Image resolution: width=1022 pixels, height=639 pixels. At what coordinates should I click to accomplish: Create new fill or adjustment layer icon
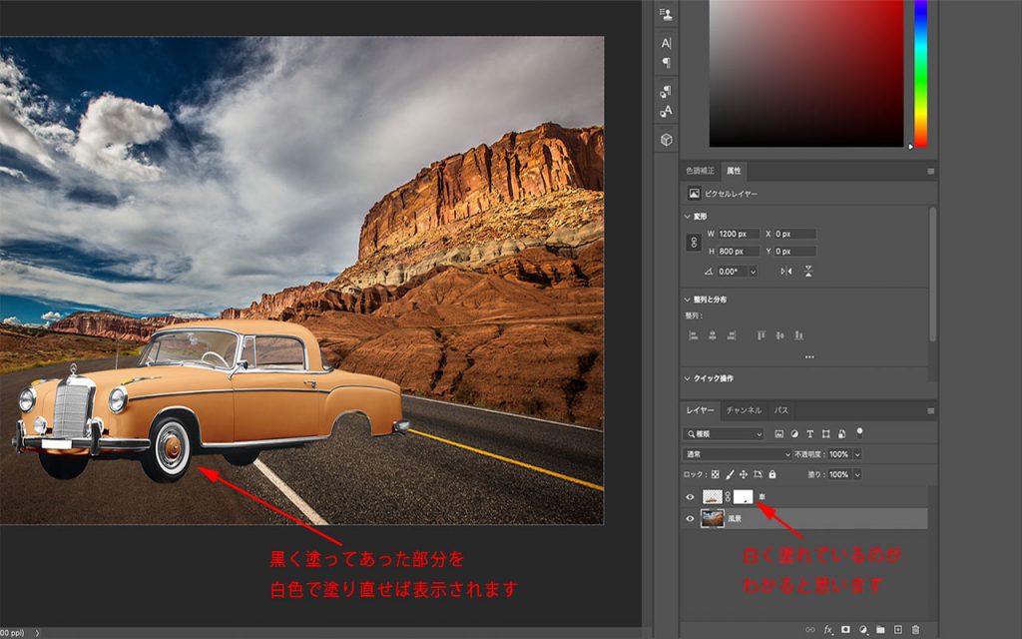coord(863,630)
